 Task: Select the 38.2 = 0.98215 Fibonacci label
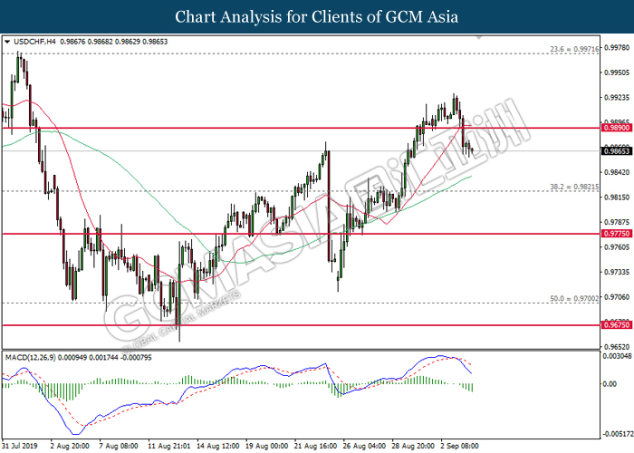574,187
